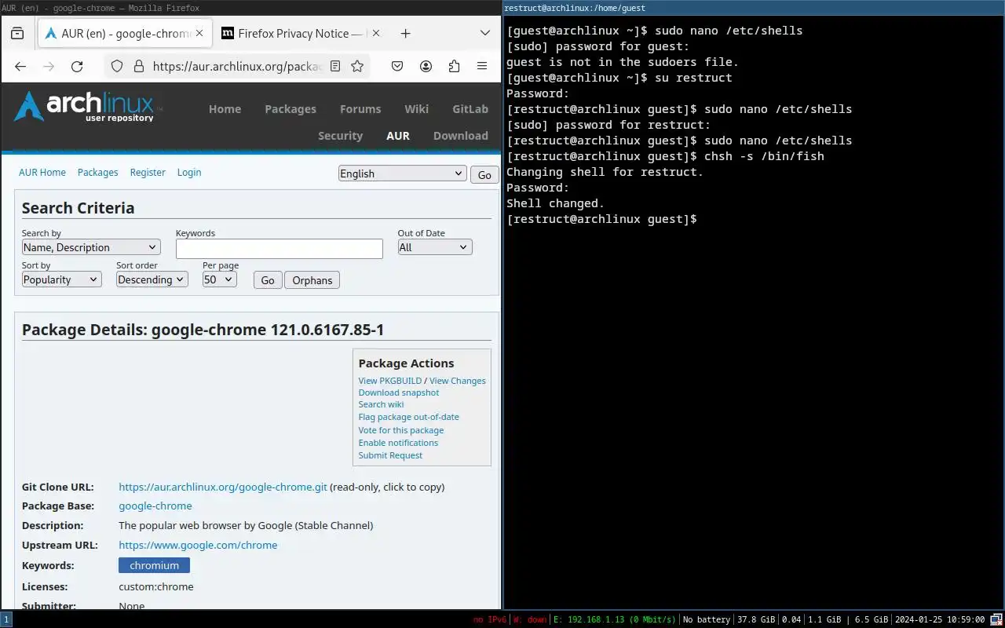Screen dimensions: 1005x628
Task: Open the Register link
Action: (x=148, y=172)
